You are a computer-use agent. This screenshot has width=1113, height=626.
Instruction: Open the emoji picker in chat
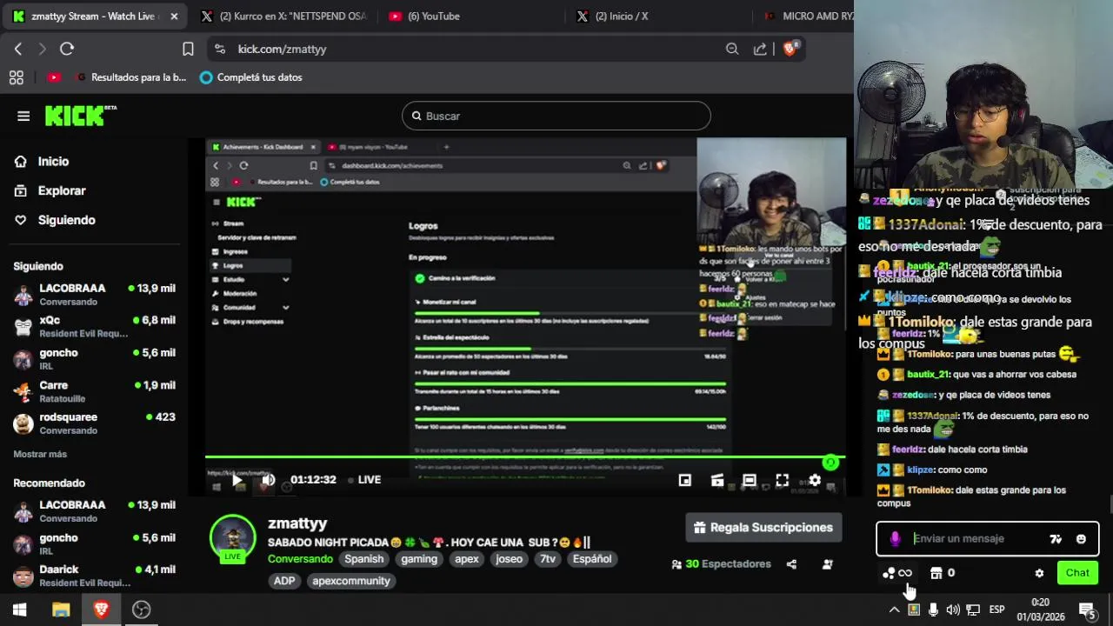tap(1081, 539)
